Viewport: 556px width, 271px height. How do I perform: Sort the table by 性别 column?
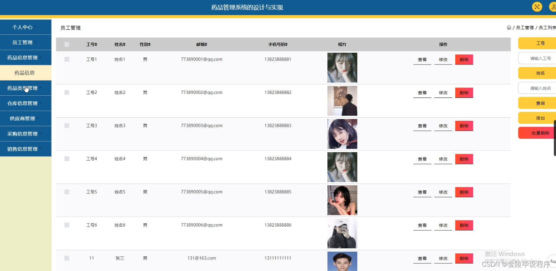click(x=145, y=44)
